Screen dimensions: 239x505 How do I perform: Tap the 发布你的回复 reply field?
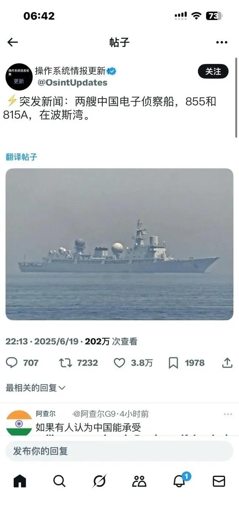point(119,451)
